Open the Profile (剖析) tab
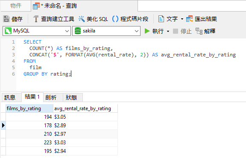 coord(53,97)
